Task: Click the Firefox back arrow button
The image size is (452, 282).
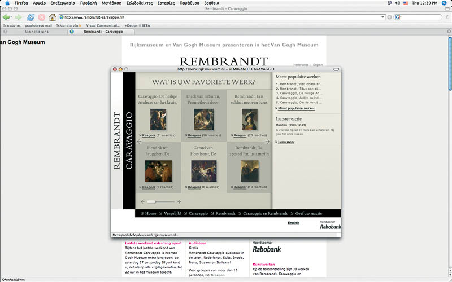Action: [6, 17]
